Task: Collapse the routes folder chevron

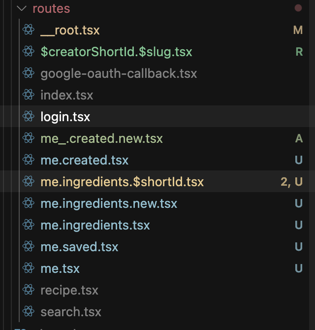Action: pos(22,8)
